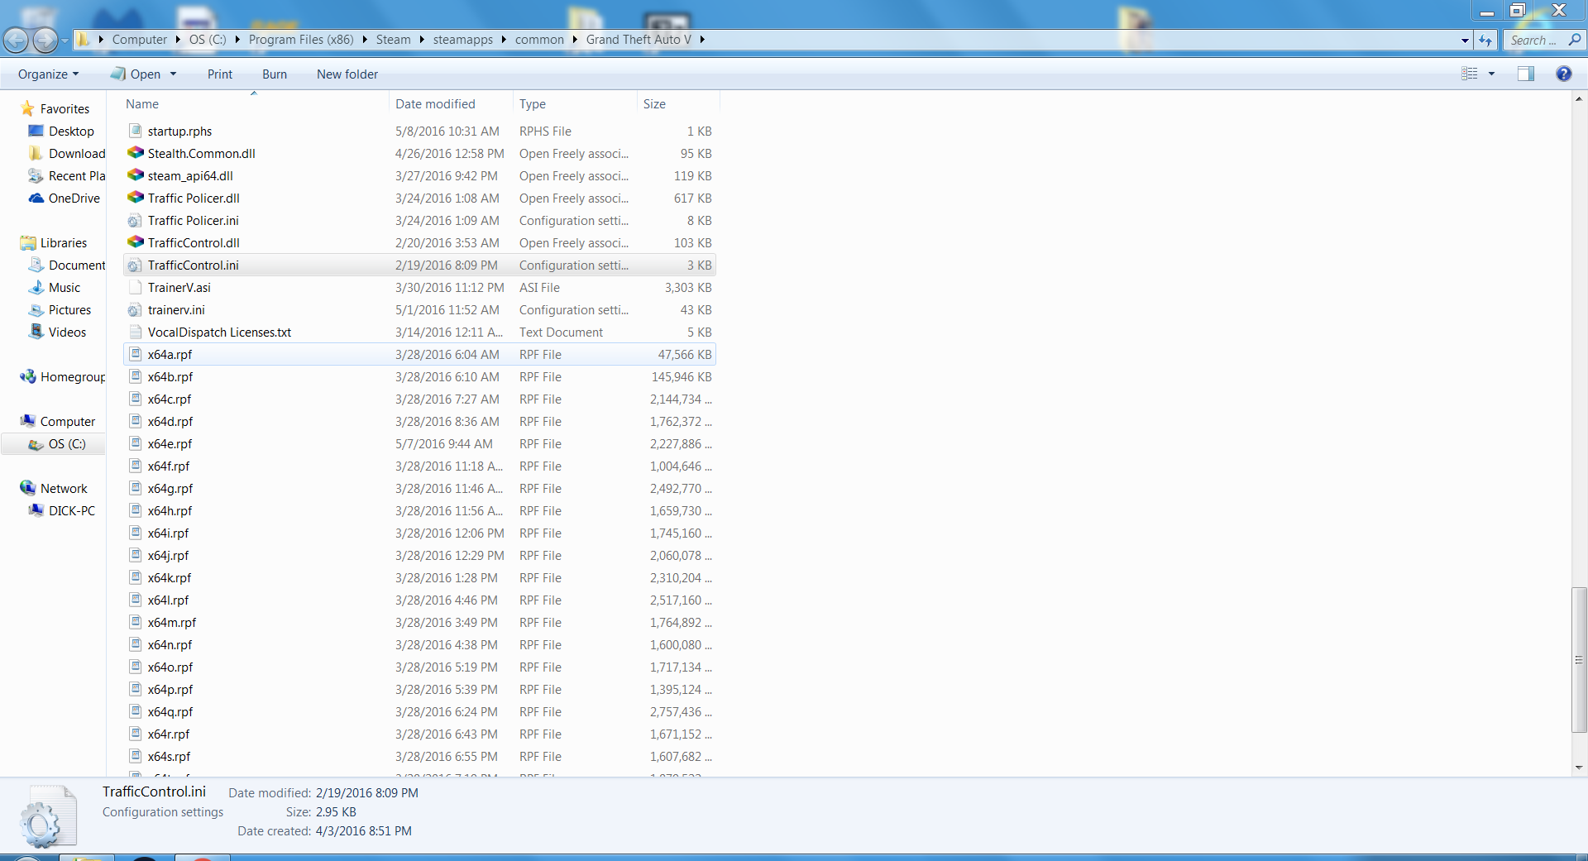
Task: Click the scrollbar down arrow
Action: tap(1579, 768)
